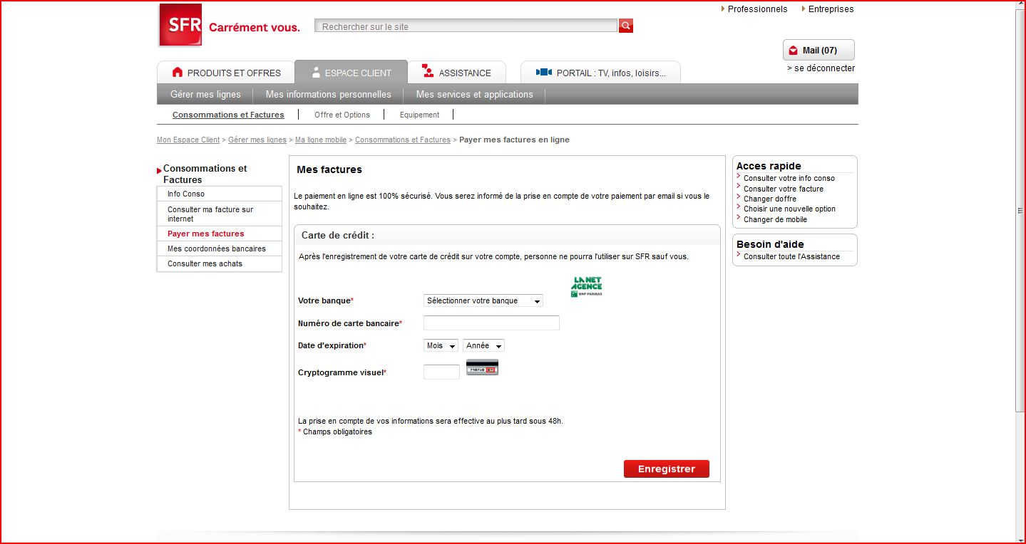1026x544 pixels.
Task: Click the Assistance tab's red icon
Action: (428, 71)
